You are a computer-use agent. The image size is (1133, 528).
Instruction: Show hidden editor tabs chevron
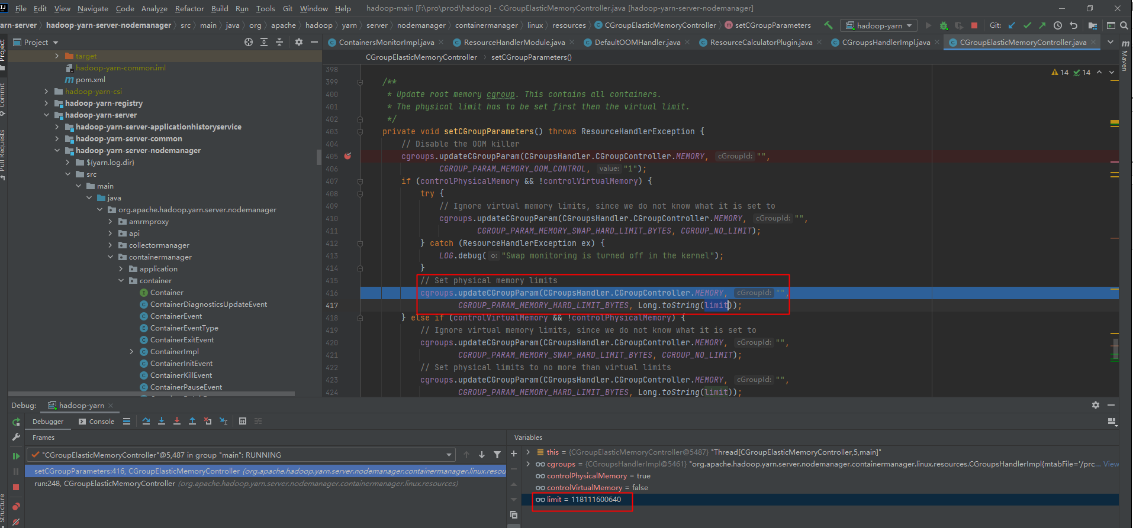click(x=1111, y=42)
